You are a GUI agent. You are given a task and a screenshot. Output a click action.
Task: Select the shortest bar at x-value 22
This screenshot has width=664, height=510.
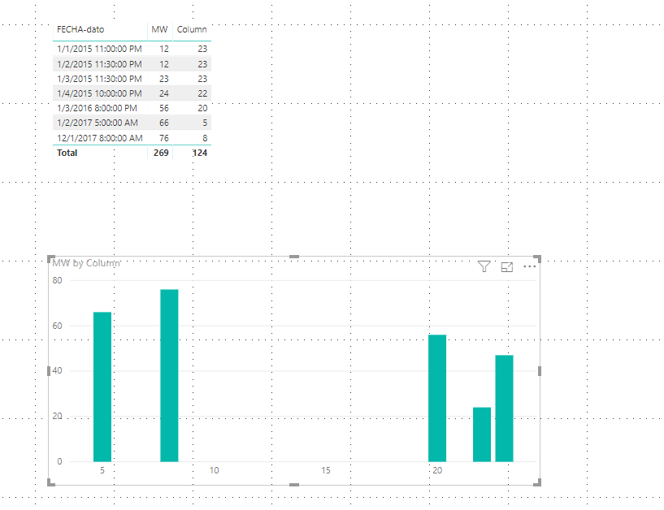[x=482, y=434]
